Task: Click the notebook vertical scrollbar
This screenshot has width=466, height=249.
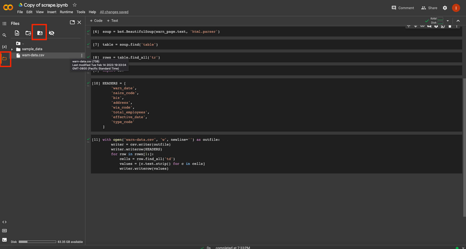Action: pyautogui.click(x=464, y=148)
